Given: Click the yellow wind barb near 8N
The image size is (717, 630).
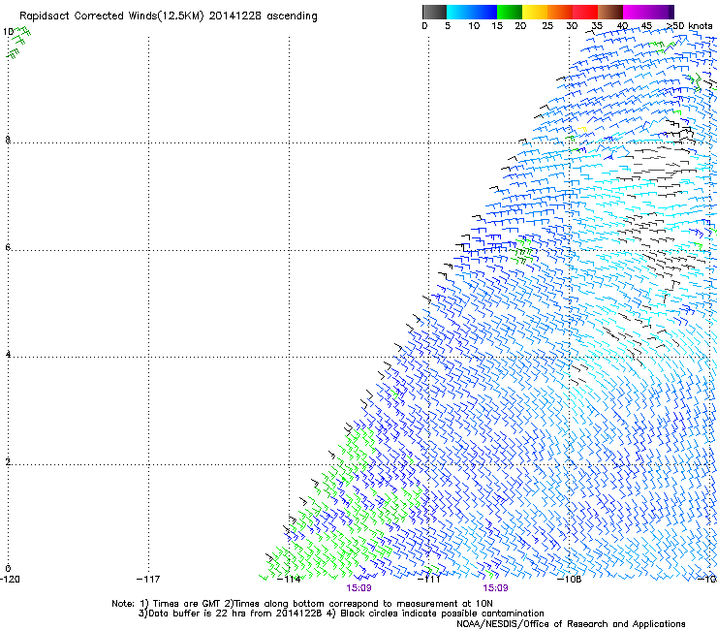Looking at the screenshot, I should pyautogui.click(x=582, y=130).
